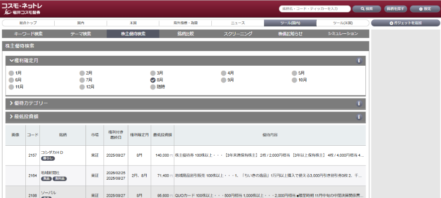
Task: Sort by 最低投資額 column header
Action: coord(162,135)
